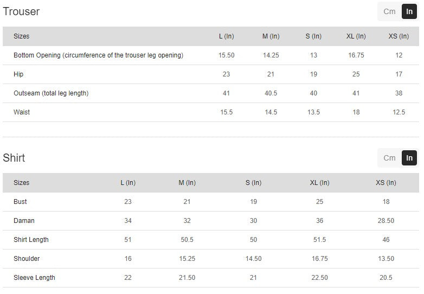Click S (In) header in Trouser table
Viewport: 424px width, 294px height.
[x=313, y=36]
